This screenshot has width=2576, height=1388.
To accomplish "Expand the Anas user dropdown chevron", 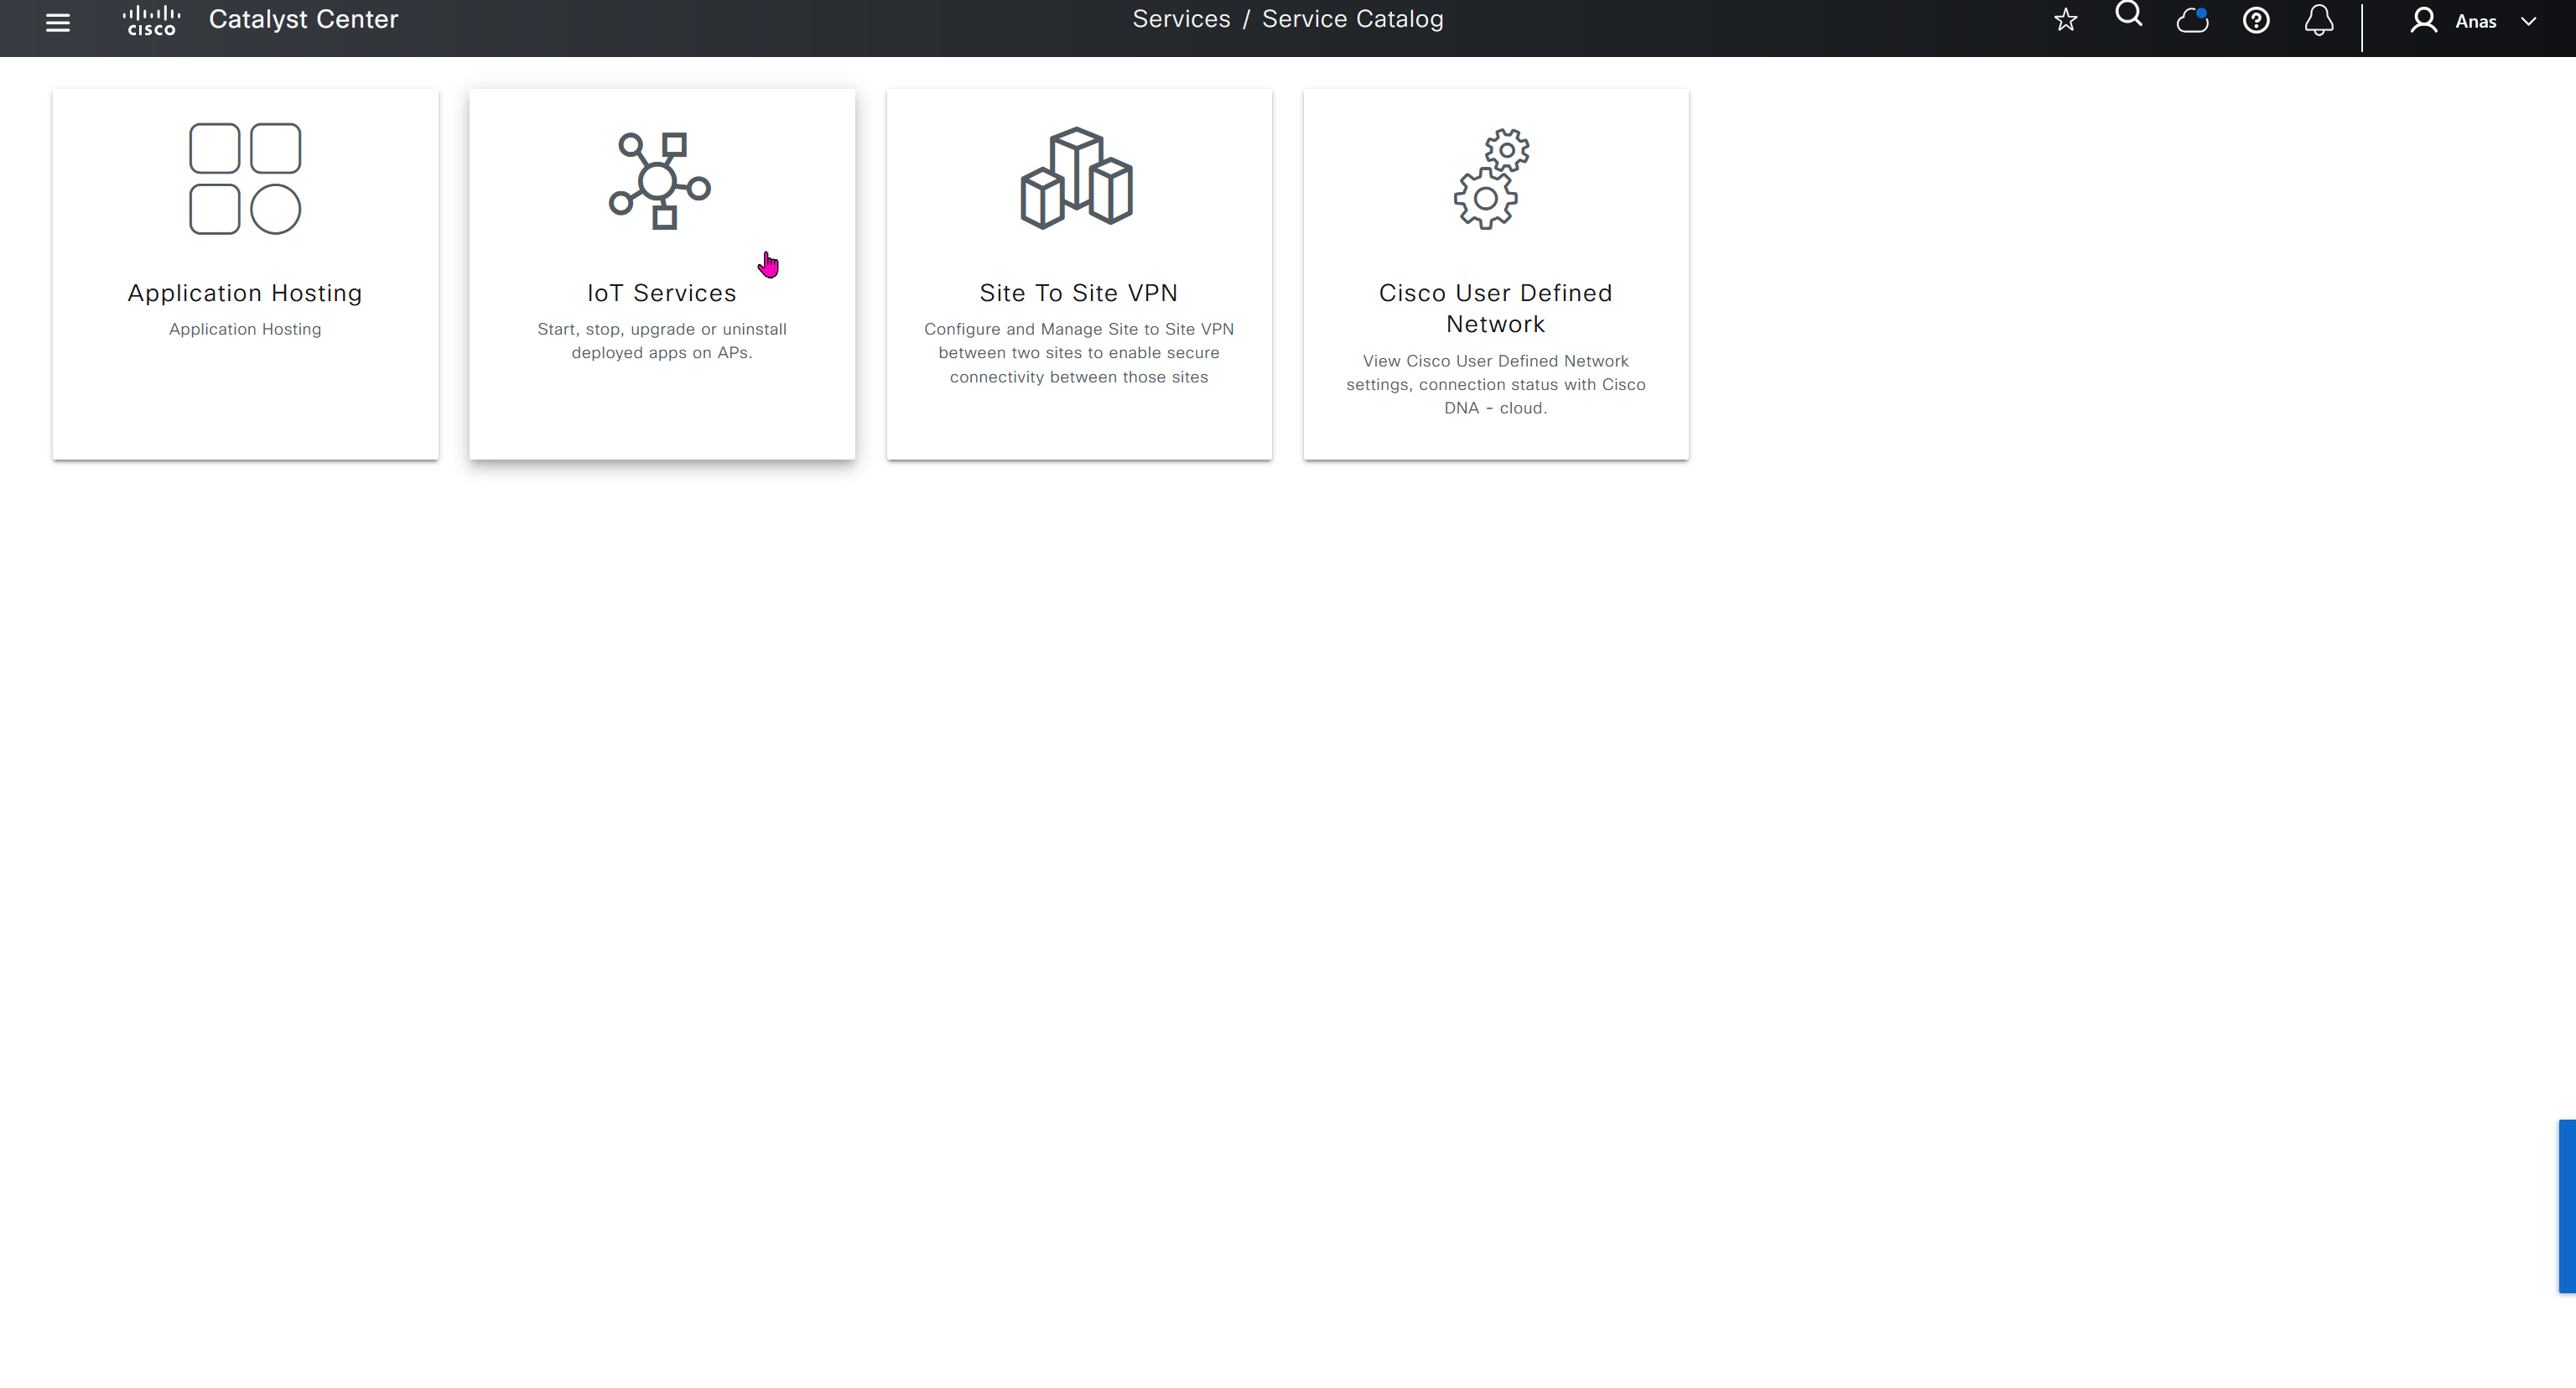I will point(2528,21).
